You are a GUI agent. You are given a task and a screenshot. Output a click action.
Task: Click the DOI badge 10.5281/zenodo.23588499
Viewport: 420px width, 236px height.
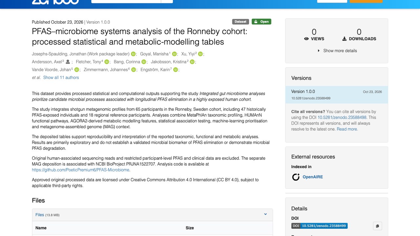click(319, 226)
